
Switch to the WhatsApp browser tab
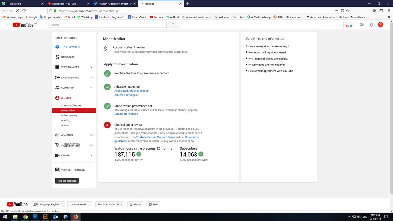[23, 3]
